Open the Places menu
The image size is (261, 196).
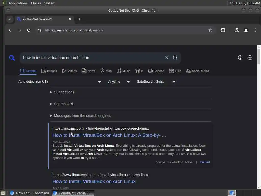click(36, 3)
